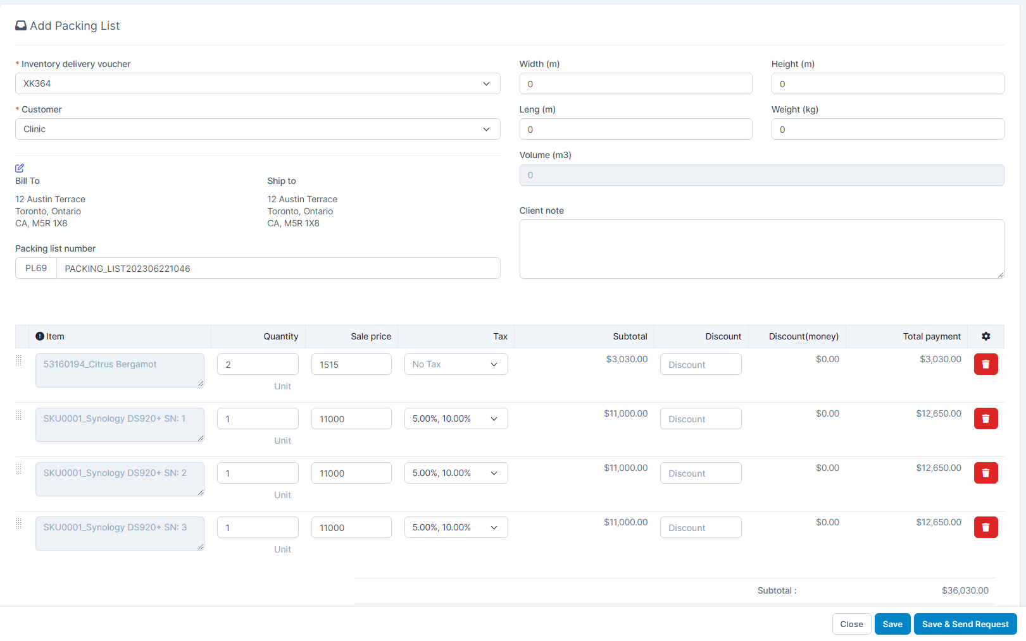Screen dimensions: 1026x641
Task: Open the Inventory delivery voucher dropdown
Action: (258, 83)
